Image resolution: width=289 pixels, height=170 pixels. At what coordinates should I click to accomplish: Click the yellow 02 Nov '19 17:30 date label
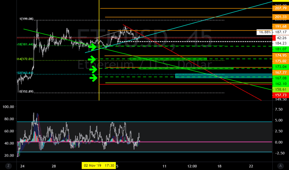click(99, 166)
